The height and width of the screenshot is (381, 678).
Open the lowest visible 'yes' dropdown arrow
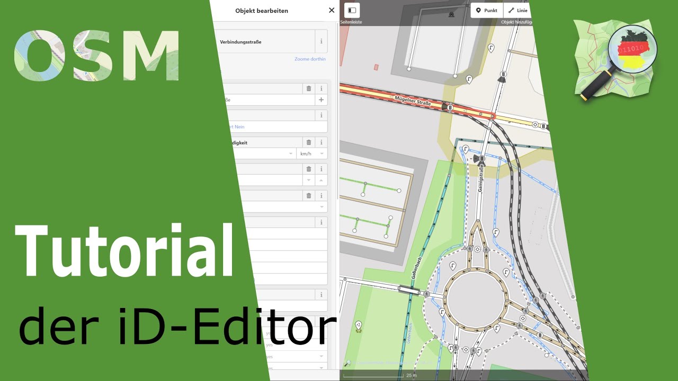(x=321, y=367)
